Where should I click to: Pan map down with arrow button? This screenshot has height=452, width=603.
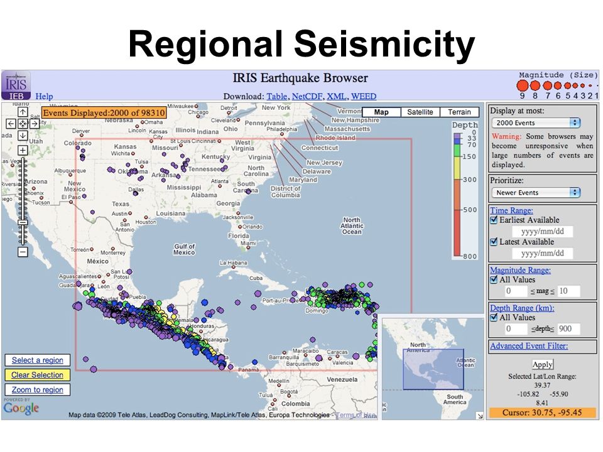(x=23, y=136)
